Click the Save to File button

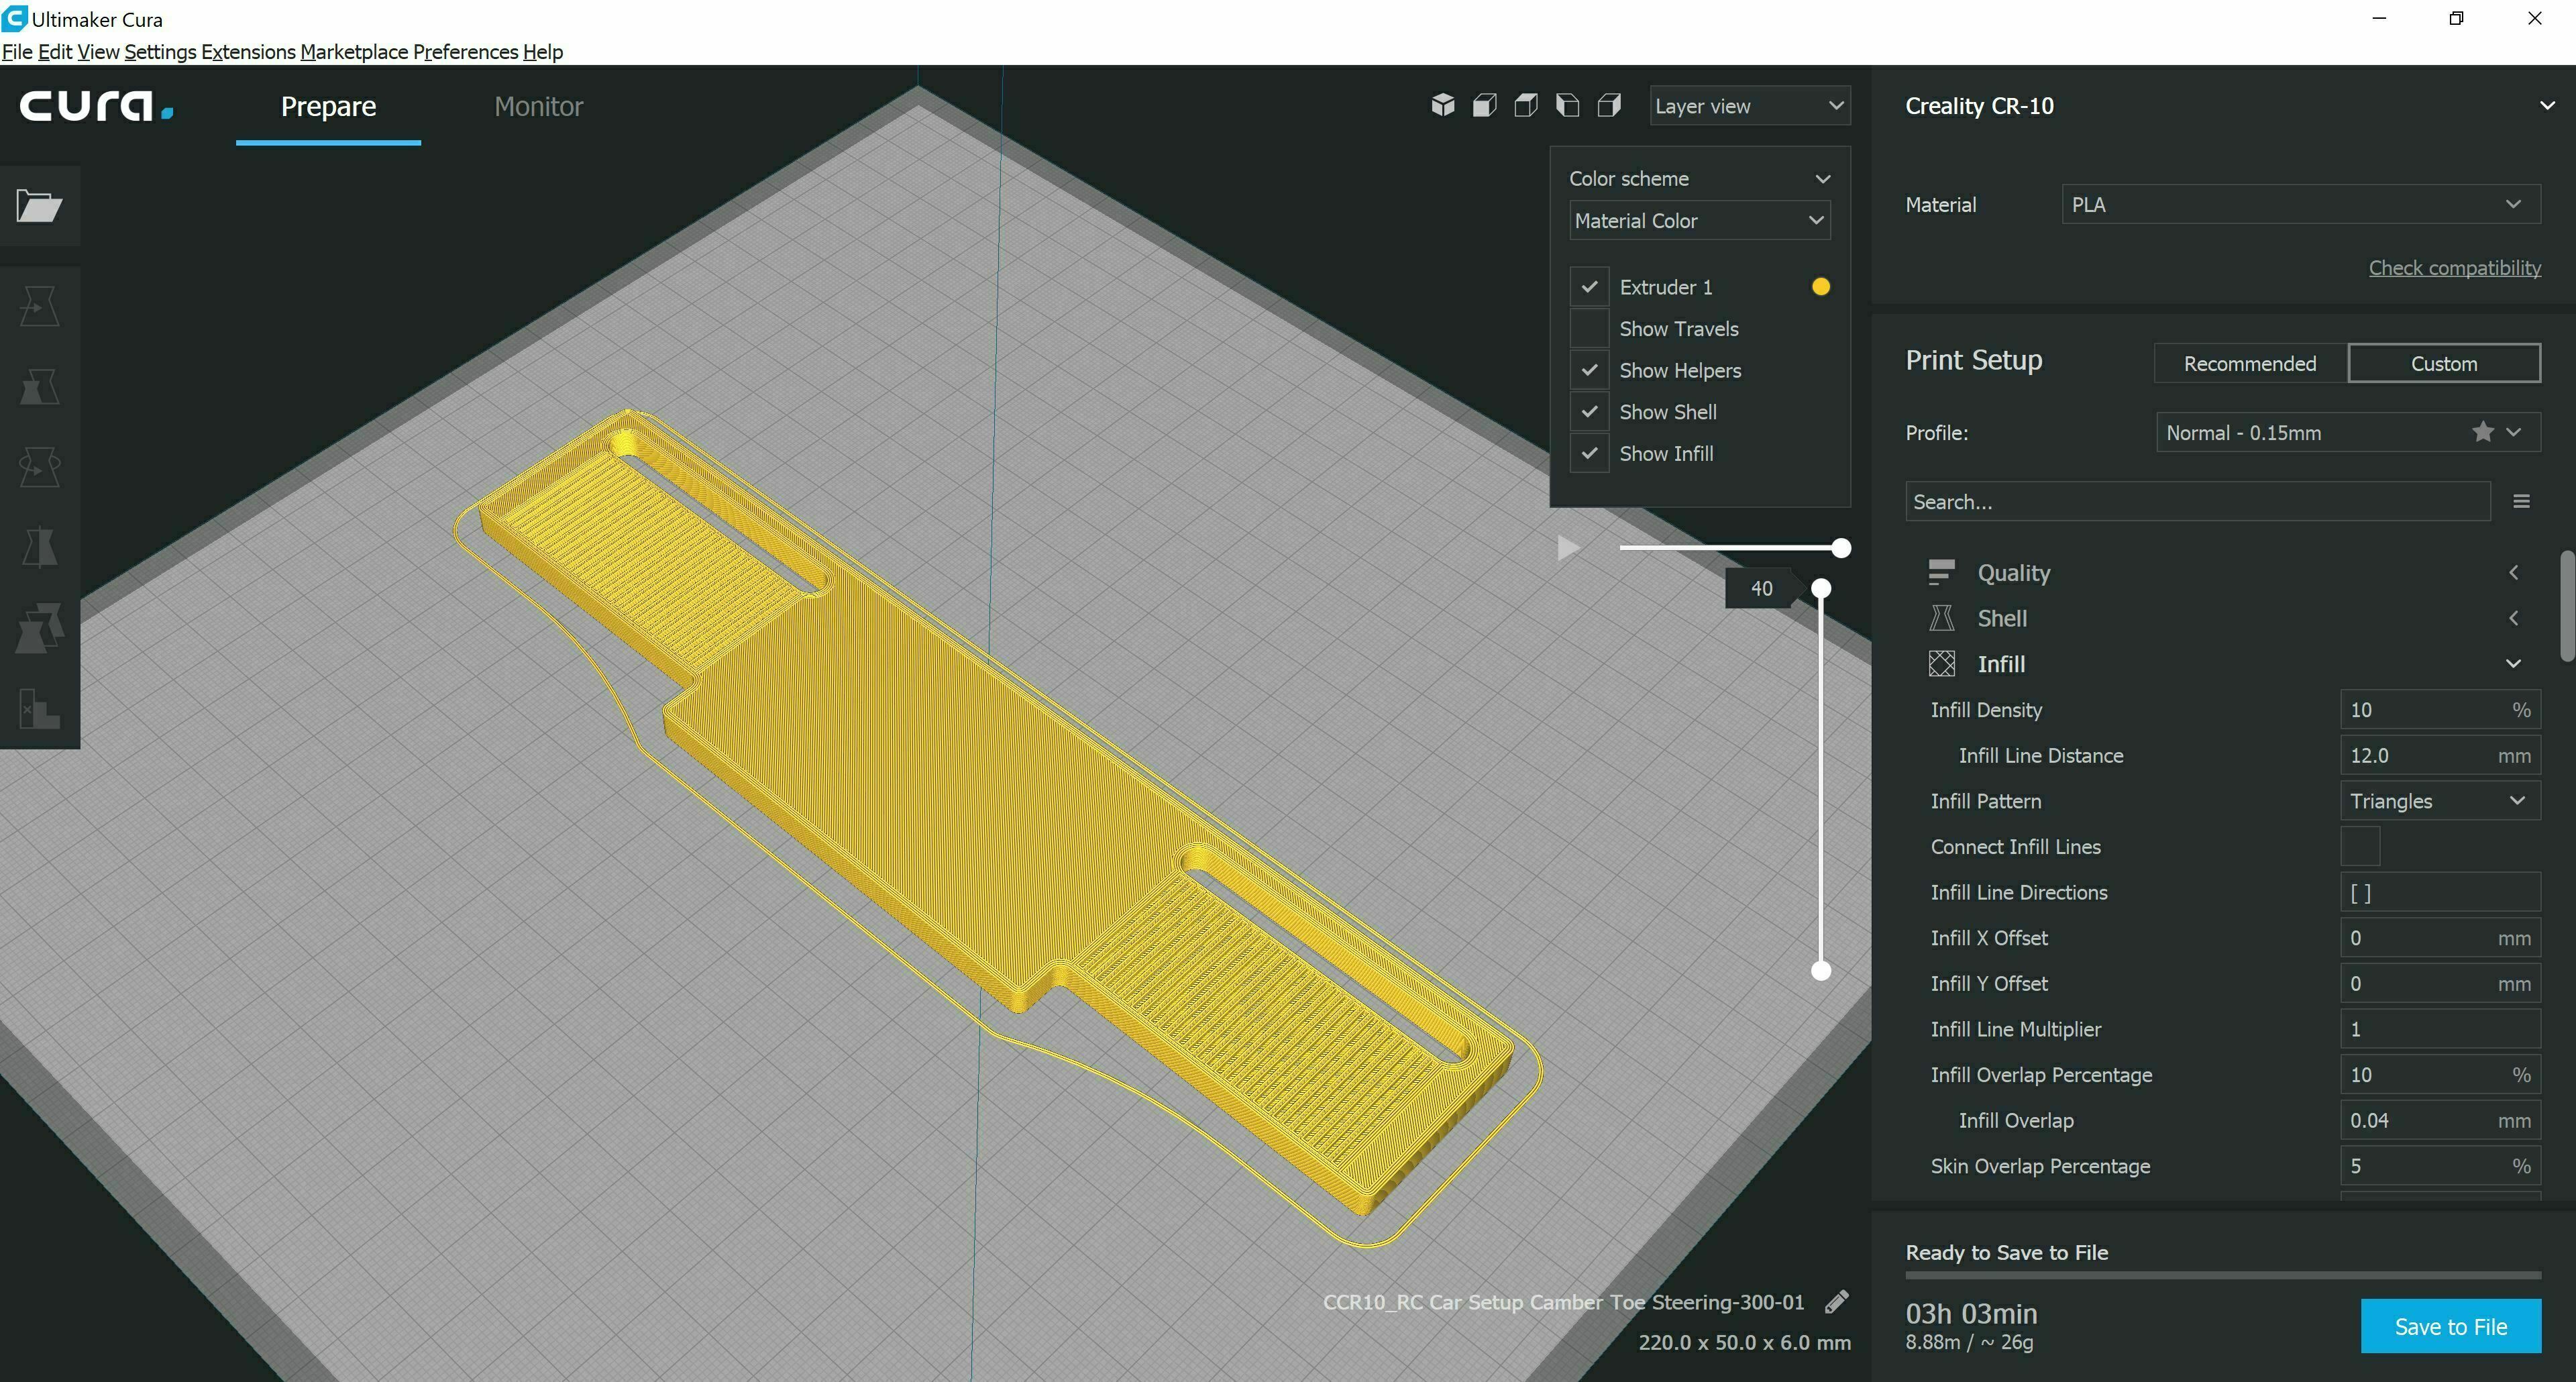tap(2450, 1326)
